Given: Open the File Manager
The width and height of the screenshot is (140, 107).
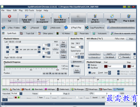Looking at the screenshot, I should click(77, 89).
